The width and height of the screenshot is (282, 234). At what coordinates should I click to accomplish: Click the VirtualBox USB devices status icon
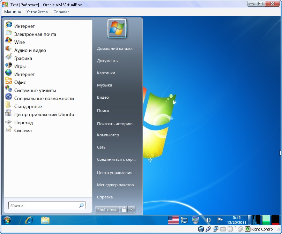pyautogui.click(x=208, y=229)
